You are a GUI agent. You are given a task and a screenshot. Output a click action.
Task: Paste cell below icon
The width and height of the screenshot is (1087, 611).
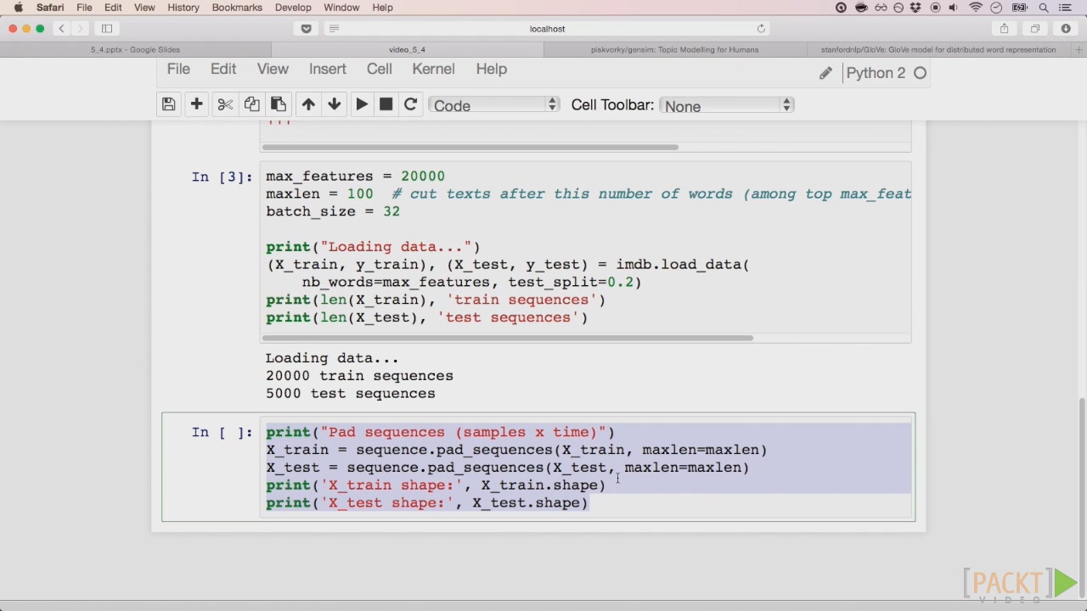pos(278,104)
